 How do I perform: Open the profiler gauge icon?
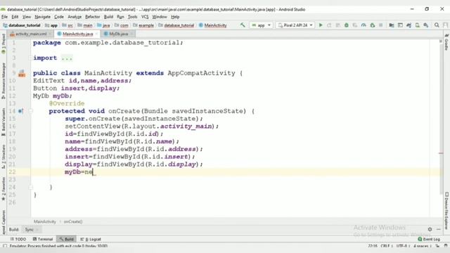point(364,25)
